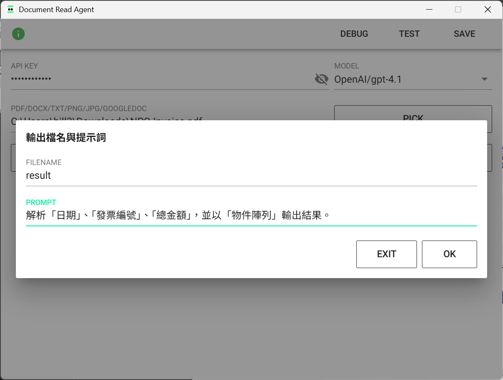The height and width of the screenshot is (380, 503).
Task: Open the DEBUG option in top bar
Action: pos(354,34)
